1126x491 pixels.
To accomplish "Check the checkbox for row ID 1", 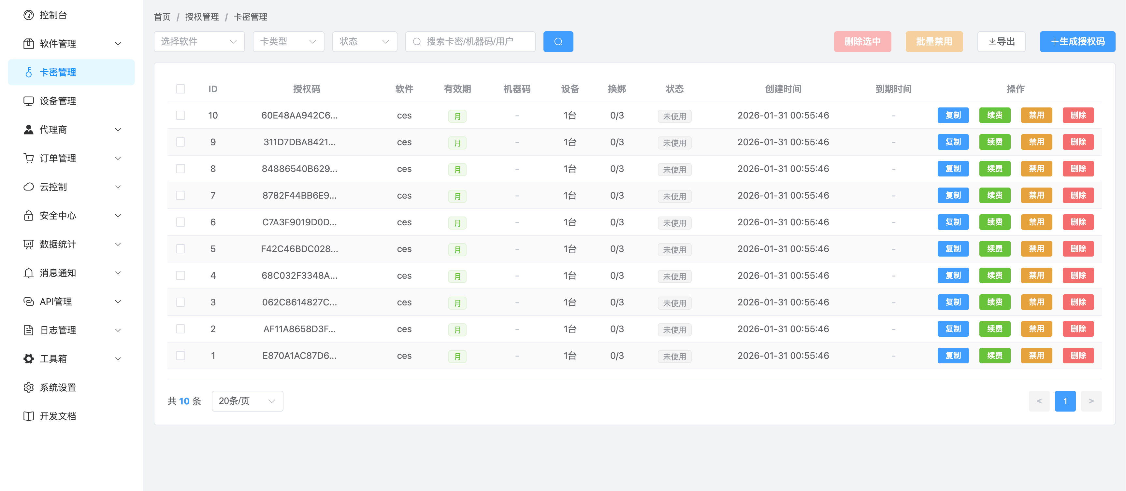I will click(x=180, y=356).
